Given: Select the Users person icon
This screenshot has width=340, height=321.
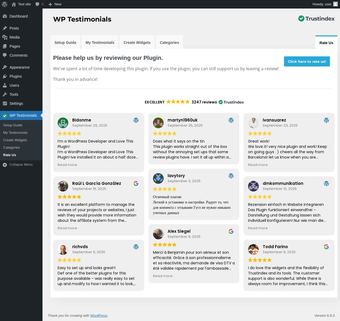Looking at the screenshot, I should click(x=5, y=85).
